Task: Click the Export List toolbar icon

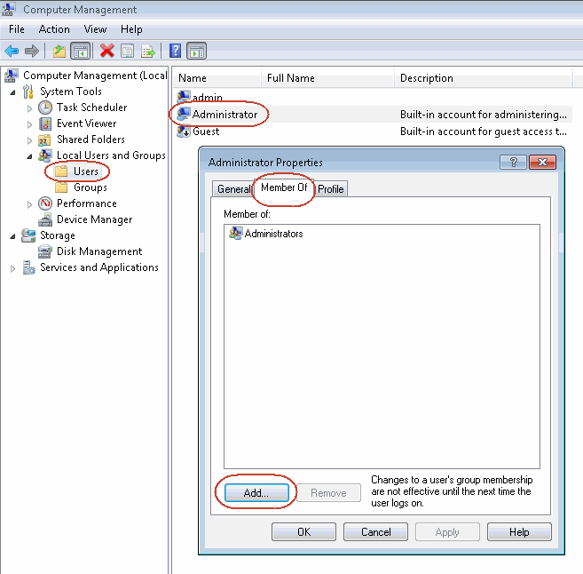Action: click(148, 52)
